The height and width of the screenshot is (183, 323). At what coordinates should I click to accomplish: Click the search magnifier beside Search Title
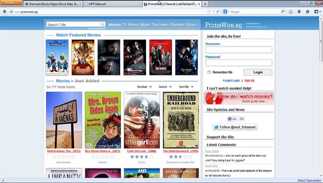click(x=103, y=24)
